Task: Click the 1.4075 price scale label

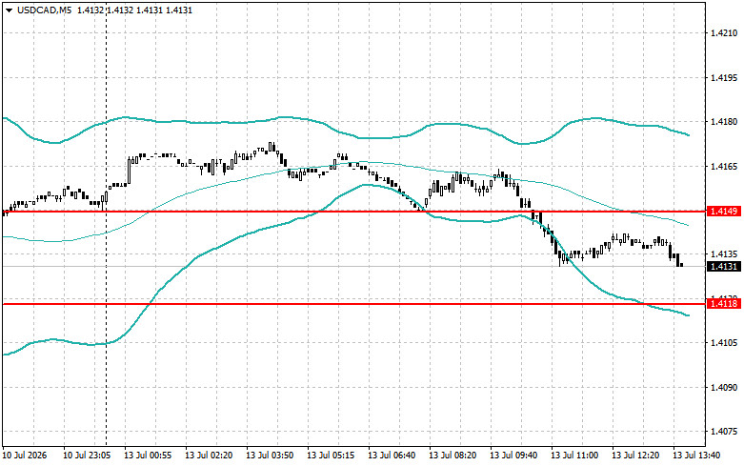Action: (724, 432)
